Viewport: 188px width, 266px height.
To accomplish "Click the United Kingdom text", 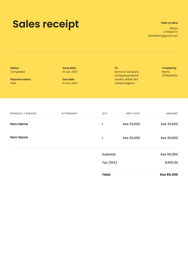I will coord(125,83).
